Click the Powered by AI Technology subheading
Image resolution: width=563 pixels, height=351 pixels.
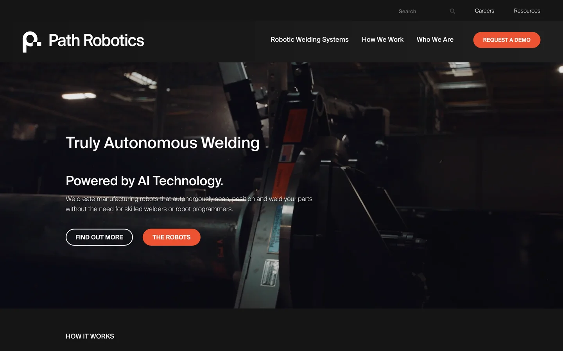(144, 181)
